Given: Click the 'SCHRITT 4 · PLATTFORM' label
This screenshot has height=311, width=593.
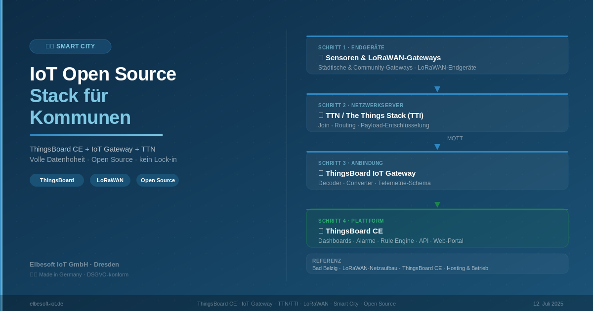Looking at the screenshot, I should [x=351, y=221].
